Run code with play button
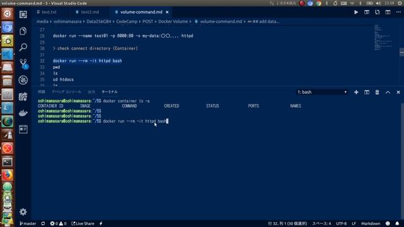This screenshot has height=227, width=404. 356,12
